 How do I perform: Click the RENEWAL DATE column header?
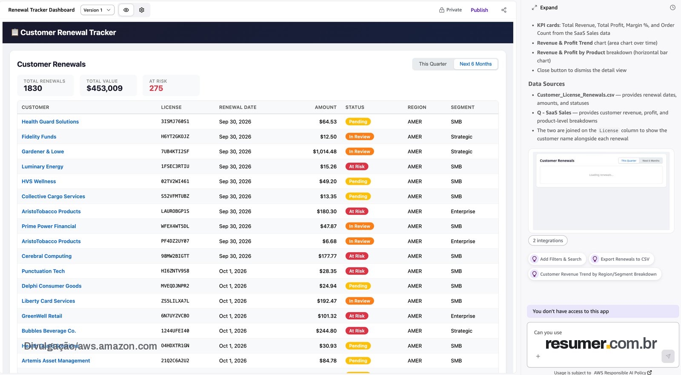237,107
